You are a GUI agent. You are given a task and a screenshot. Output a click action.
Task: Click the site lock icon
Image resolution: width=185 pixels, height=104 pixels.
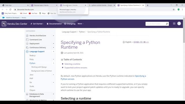click(15, 10)
